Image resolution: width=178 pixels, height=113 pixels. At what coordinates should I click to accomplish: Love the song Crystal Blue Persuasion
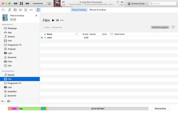[x=118, y=2]
